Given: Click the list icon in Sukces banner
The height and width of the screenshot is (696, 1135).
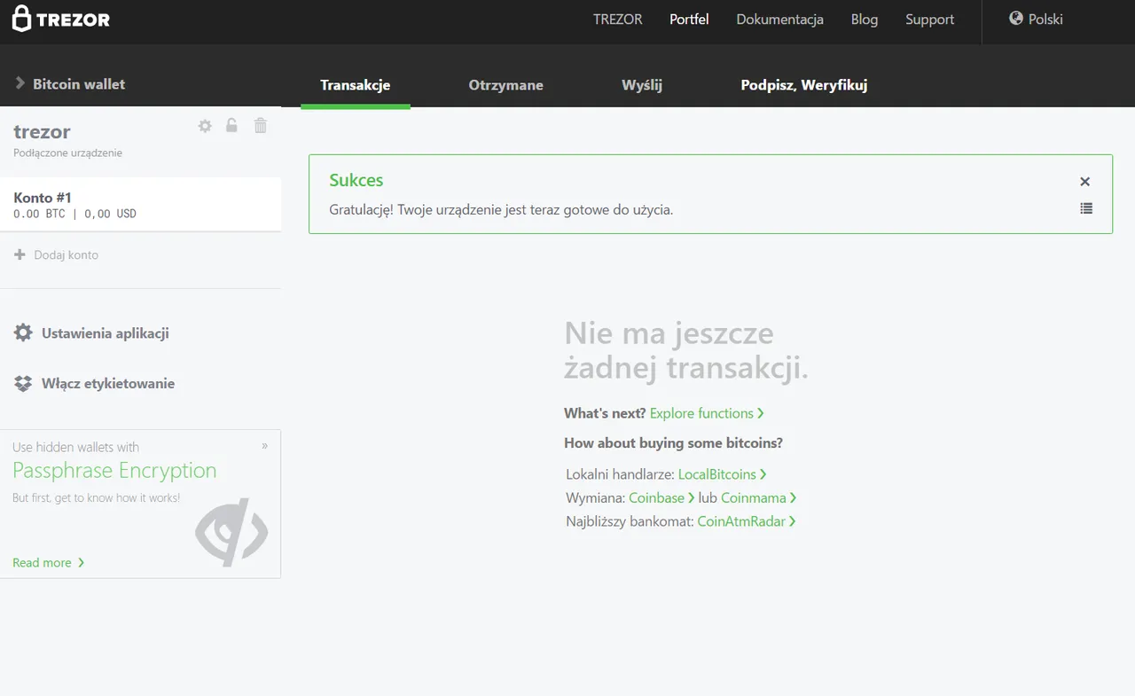Looking at the screenshot, I should [x=1086, y=208].
